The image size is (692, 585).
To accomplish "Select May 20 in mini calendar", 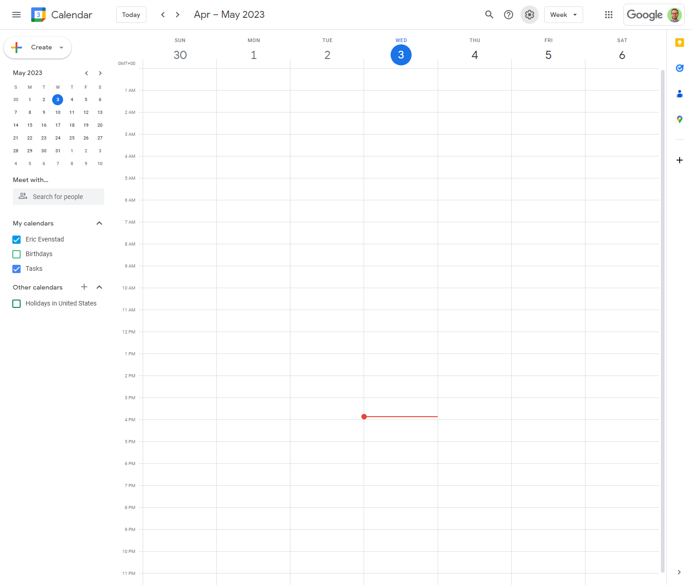I will point(100,125).
